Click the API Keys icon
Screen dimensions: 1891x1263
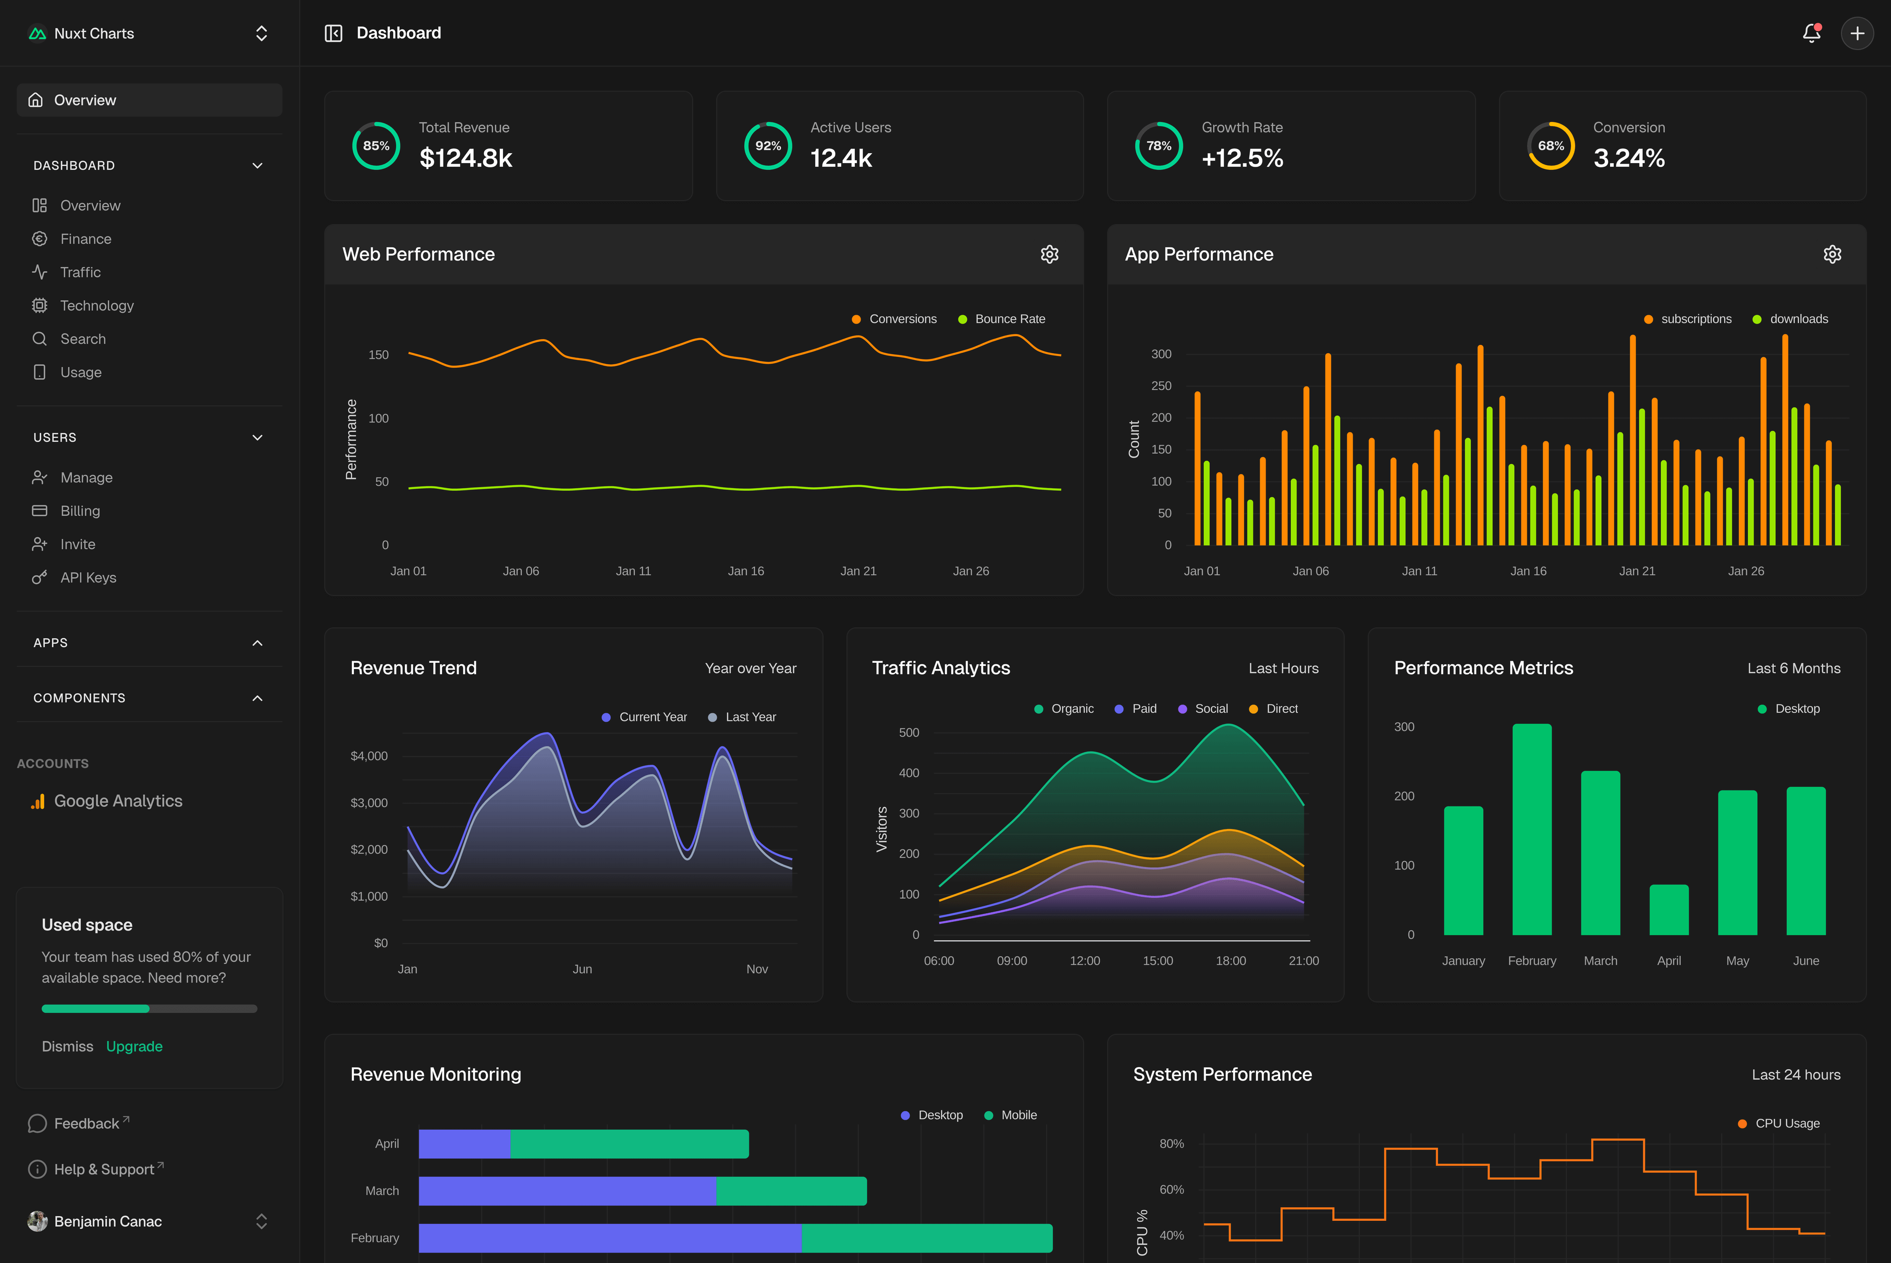[x=40, y=577]
